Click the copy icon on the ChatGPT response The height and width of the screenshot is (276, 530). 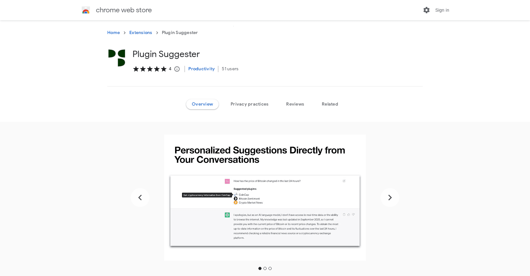[344, 215]
